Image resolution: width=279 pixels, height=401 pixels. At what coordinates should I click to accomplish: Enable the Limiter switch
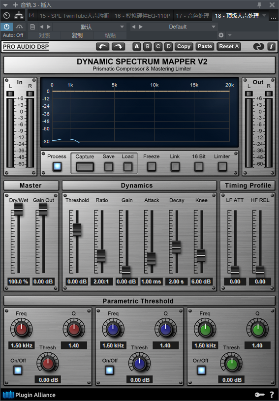tap(222, 167)
